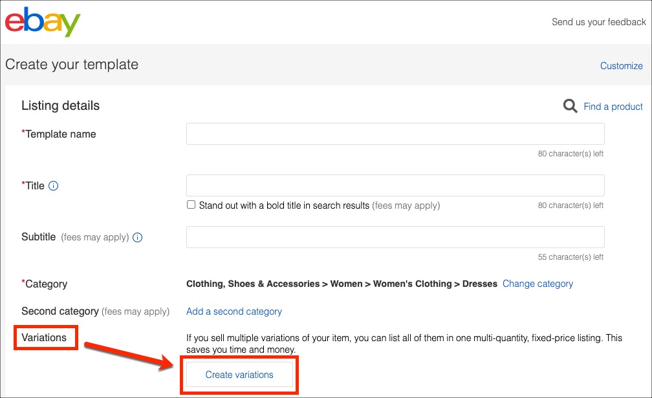Click the Create your template header
652x398 pixels.
(71, 65)
